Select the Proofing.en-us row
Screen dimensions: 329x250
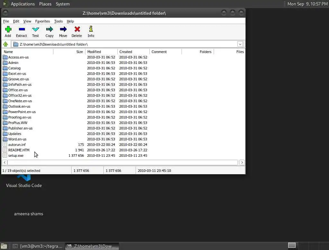tap(123, 117)
